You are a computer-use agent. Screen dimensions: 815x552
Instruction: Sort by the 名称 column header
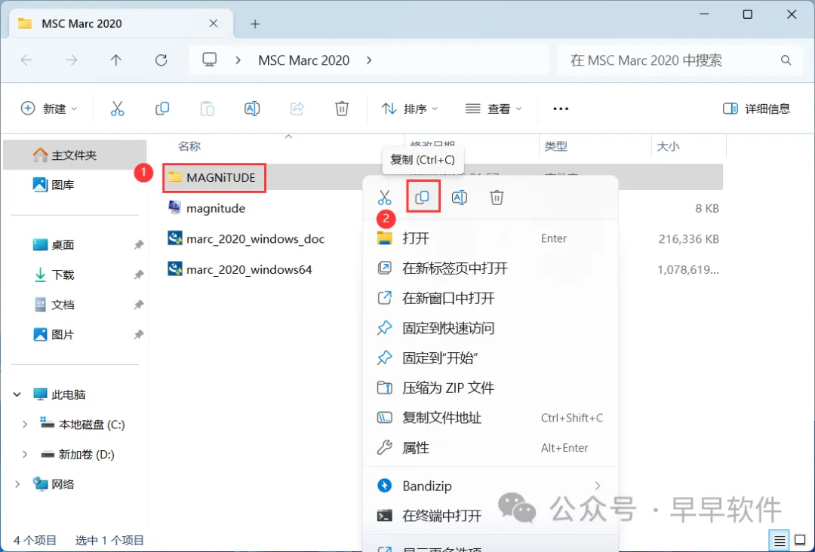189,146
